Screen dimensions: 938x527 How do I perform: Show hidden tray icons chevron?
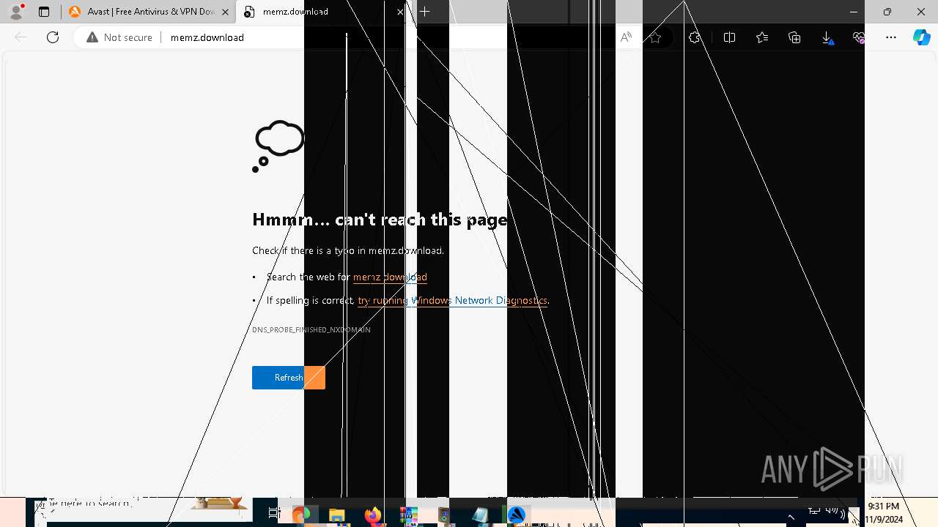[x=791, y=517]
